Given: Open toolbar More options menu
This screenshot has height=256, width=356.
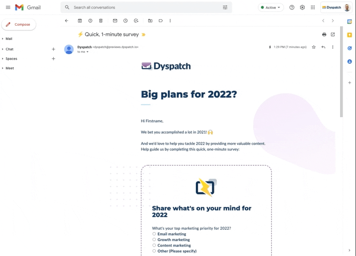Looking at the screenshot, I should [170, 20].
